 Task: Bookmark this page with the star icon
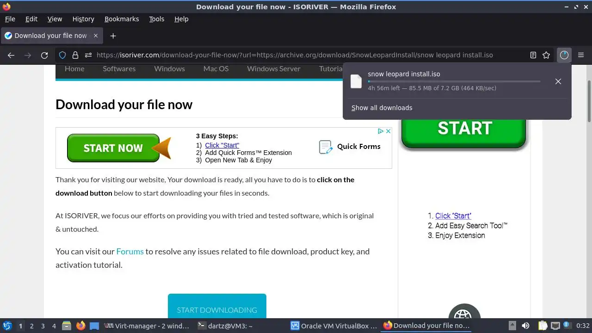coord(546,55)
